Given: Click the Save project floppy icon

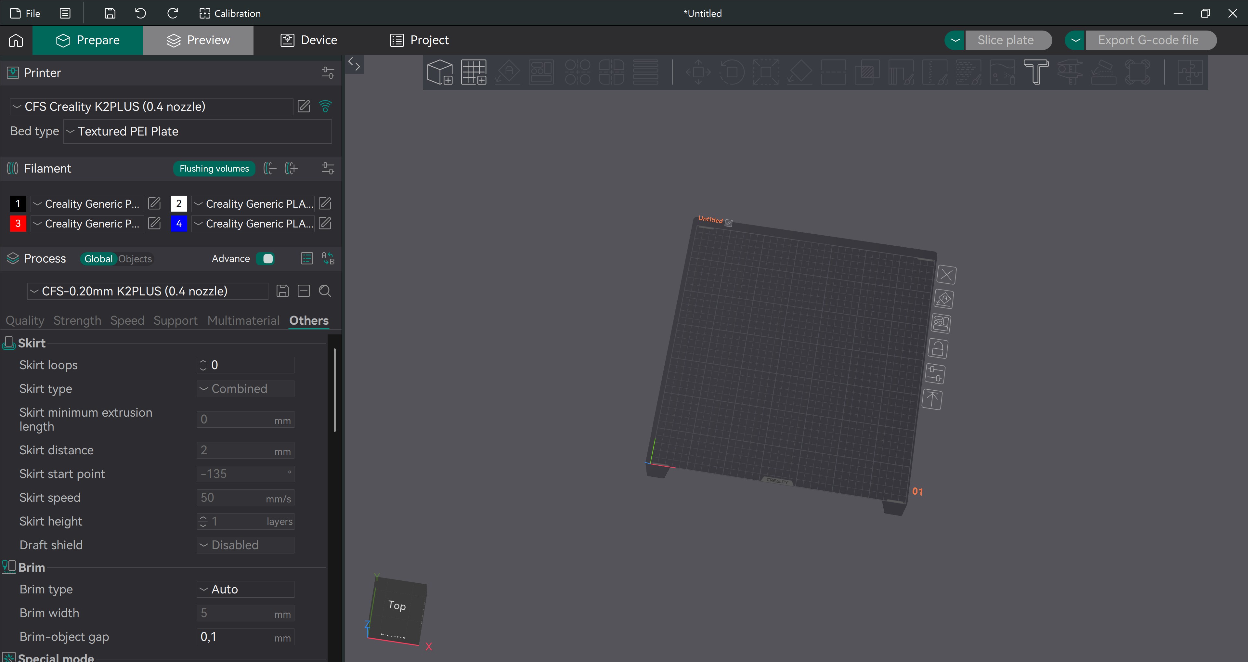Looking at the screenshot, I should [110, 13].
